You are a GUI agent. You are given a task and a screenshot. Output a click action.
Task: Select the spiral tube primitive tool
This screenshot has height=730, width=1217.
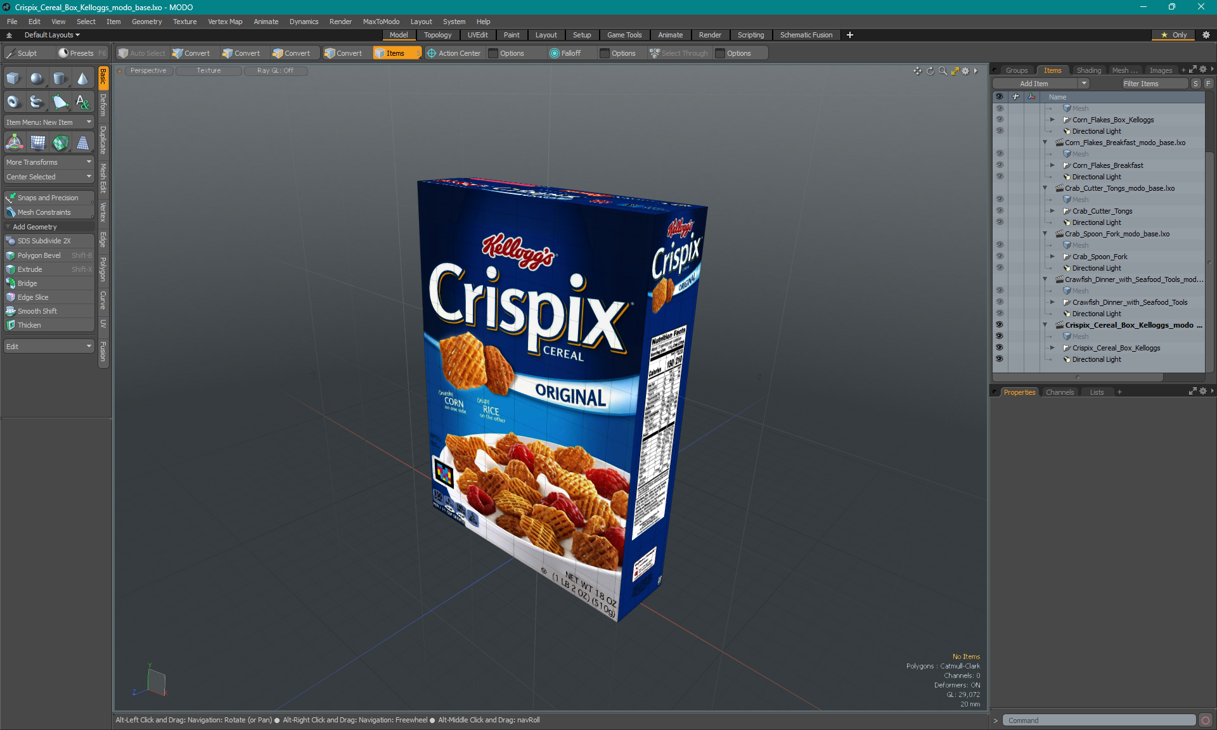(37, 101)
